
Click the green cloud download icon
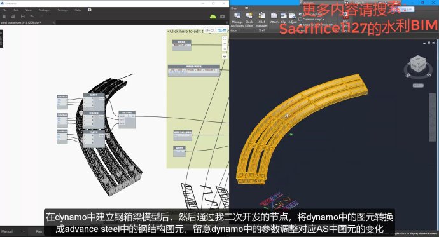click(213, 17)
